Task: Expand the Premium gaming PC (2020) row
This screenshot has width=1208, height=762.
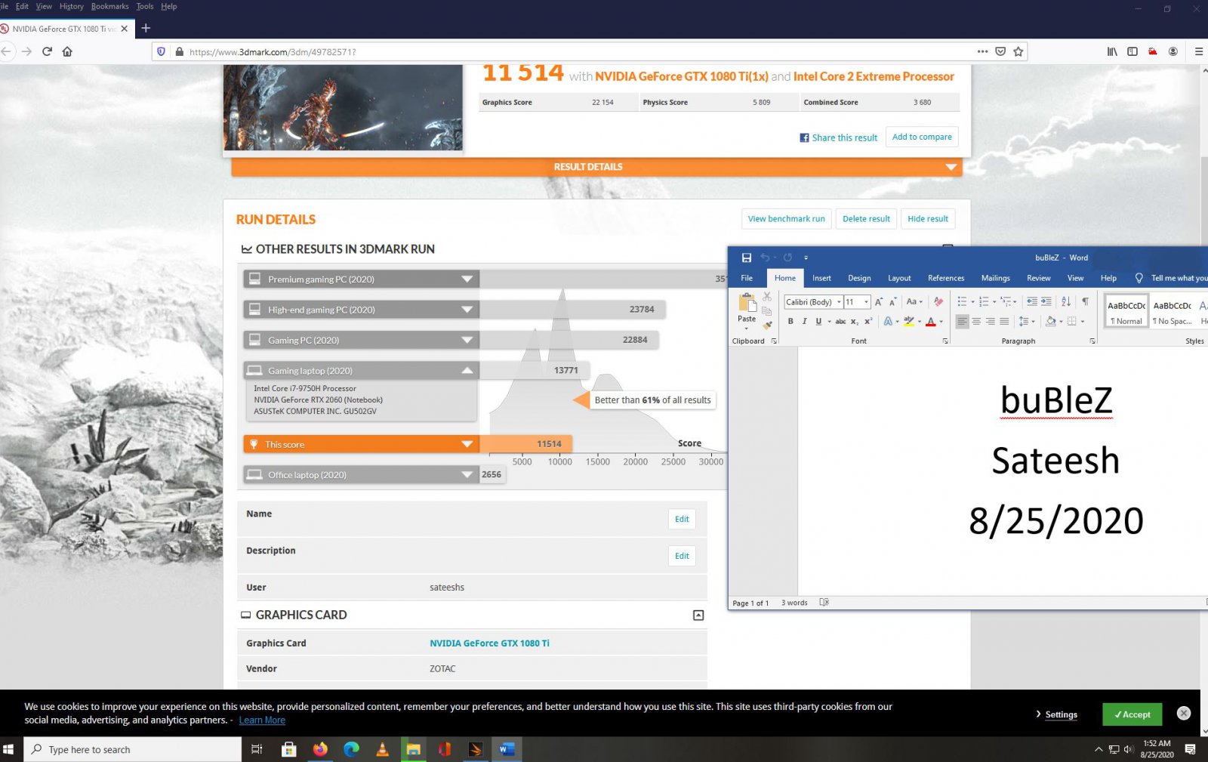Action: (467, 279)
